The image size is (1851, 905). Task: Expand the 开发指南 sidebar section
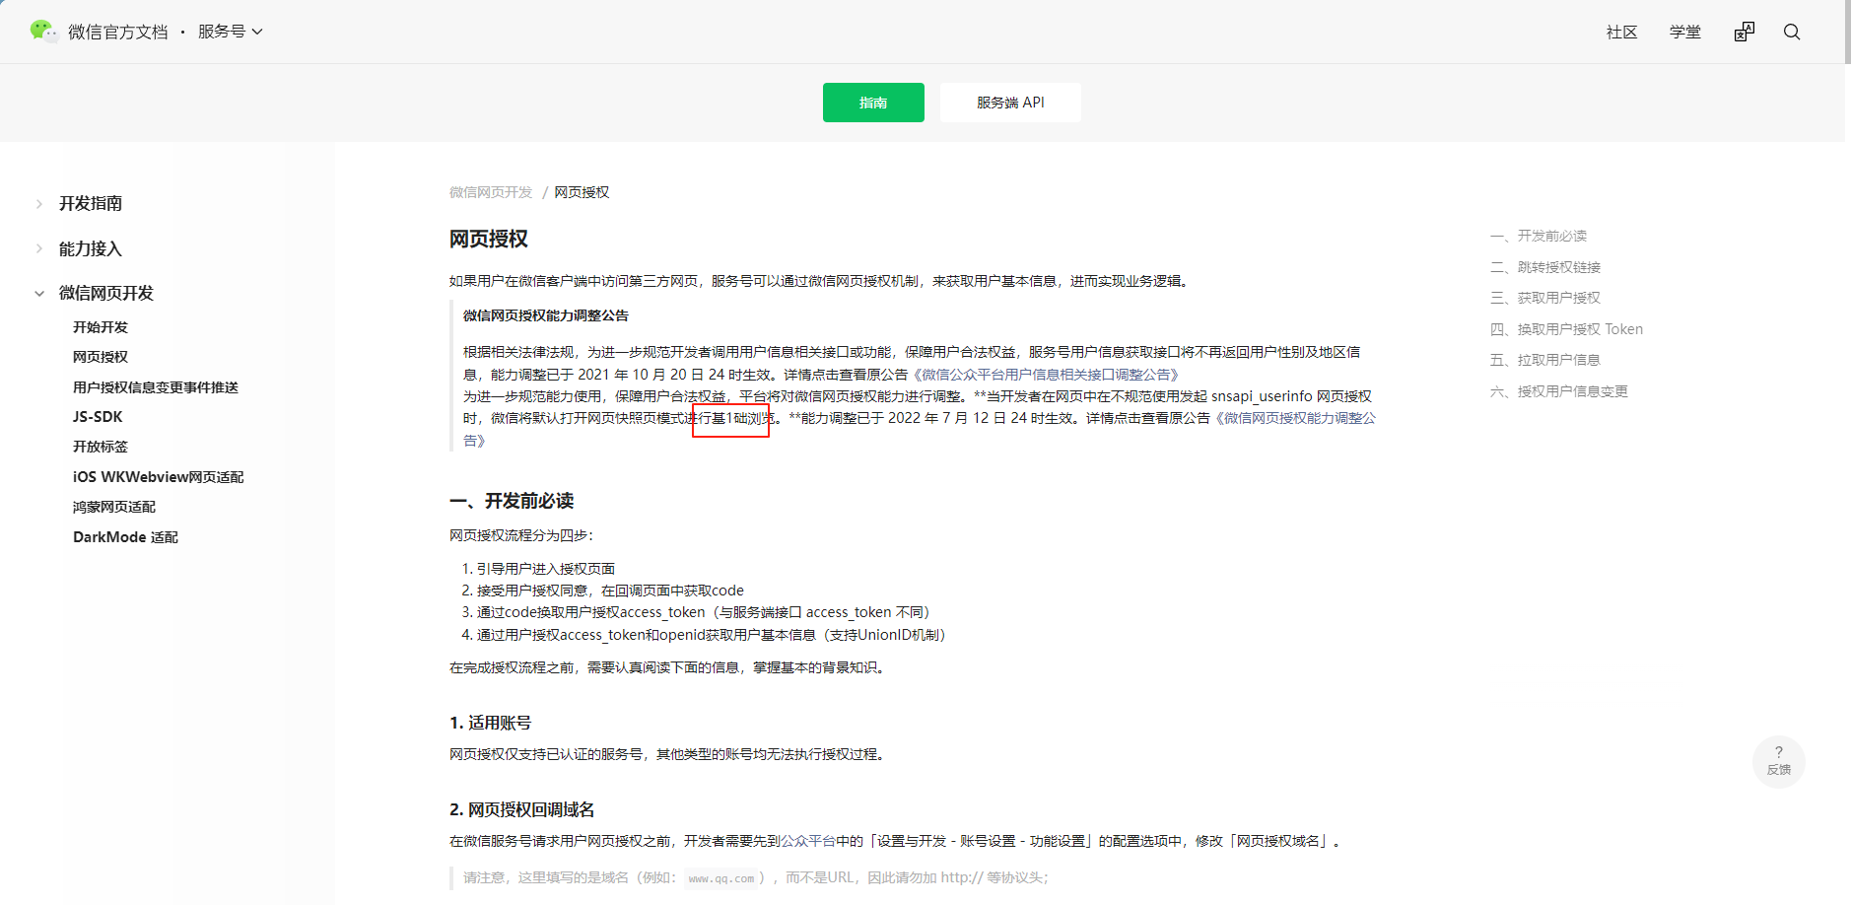pyautogui.click(x=91, y=203)
